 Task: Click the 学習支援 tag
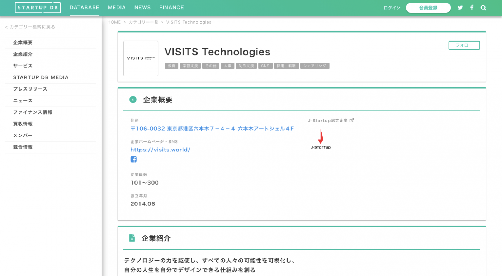[190, 66]
